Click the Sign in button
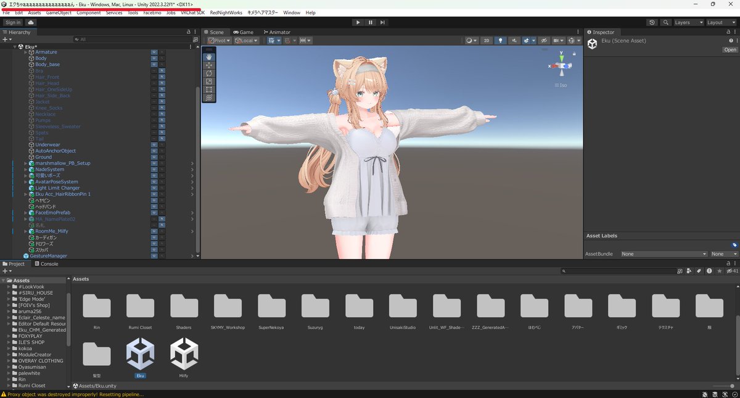This screenshot has width=740, height=398. pyautogui.click(x=12, y=22)
